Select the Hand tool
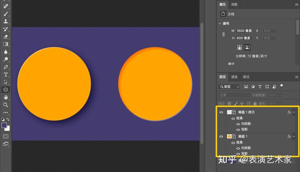Image resolution: width=300 pixels, height=172 pixels. pyautogui.click(x=6, y=97)
